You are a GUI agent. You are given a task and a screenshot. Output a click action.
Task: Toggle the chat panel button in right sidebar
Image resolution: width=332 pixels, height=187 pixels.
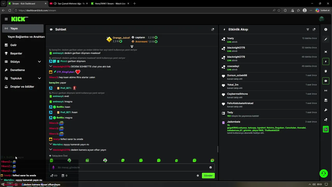326,81
